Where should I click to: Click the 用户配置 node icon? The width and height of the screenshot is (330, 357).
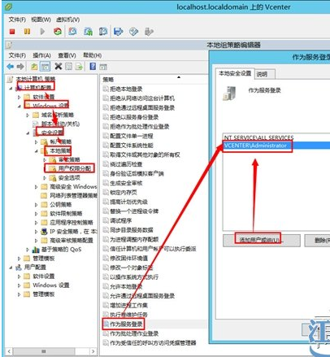pyautogui.click(x=19, y=268)
